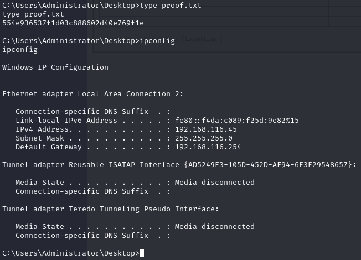
Task: Click the Ethernet Connection-specific DNS Suffix label
Action: [81, 112]
